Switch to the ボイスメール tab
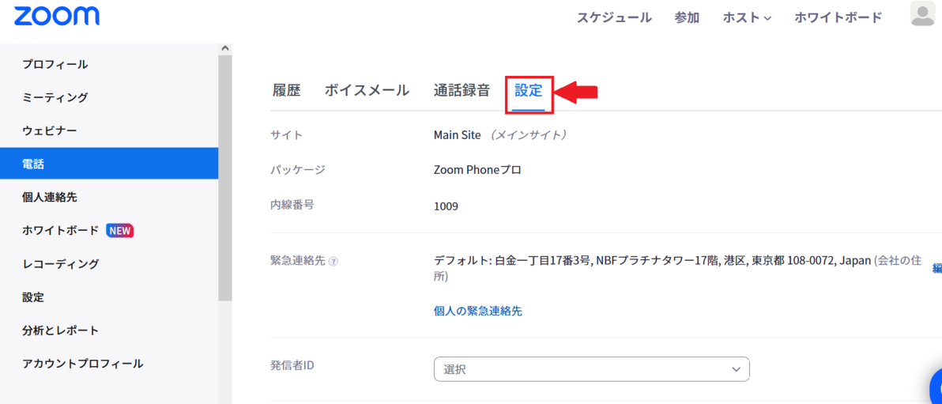 pyautogui.click(x=367, y=91)
